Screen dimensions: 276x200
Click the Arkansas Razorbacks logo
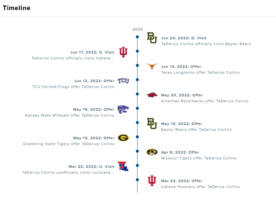(152, 95)
